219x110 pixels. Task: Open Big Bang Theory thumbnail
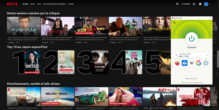[x=91, y=26]
